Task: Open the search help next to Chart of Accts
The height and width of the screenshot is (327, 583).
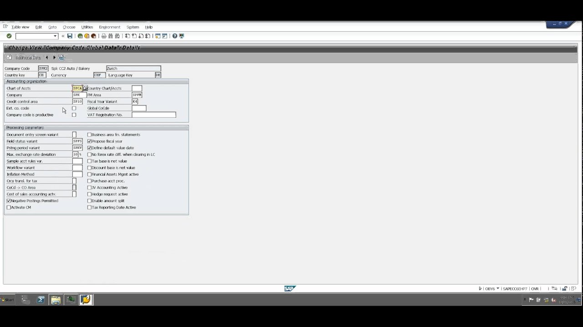Action: point(85,88)
